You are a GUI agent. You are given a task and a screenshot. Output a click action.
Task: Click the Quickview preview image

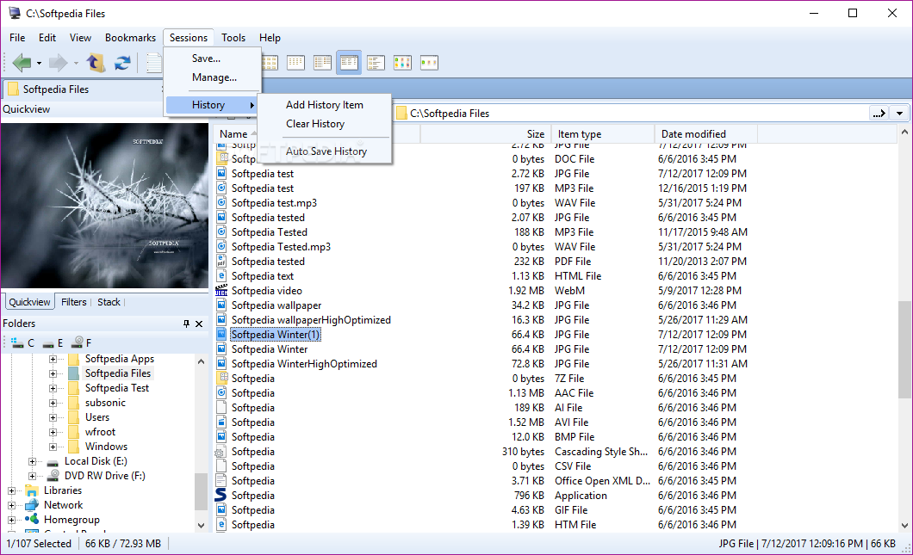tap(105, 206)
